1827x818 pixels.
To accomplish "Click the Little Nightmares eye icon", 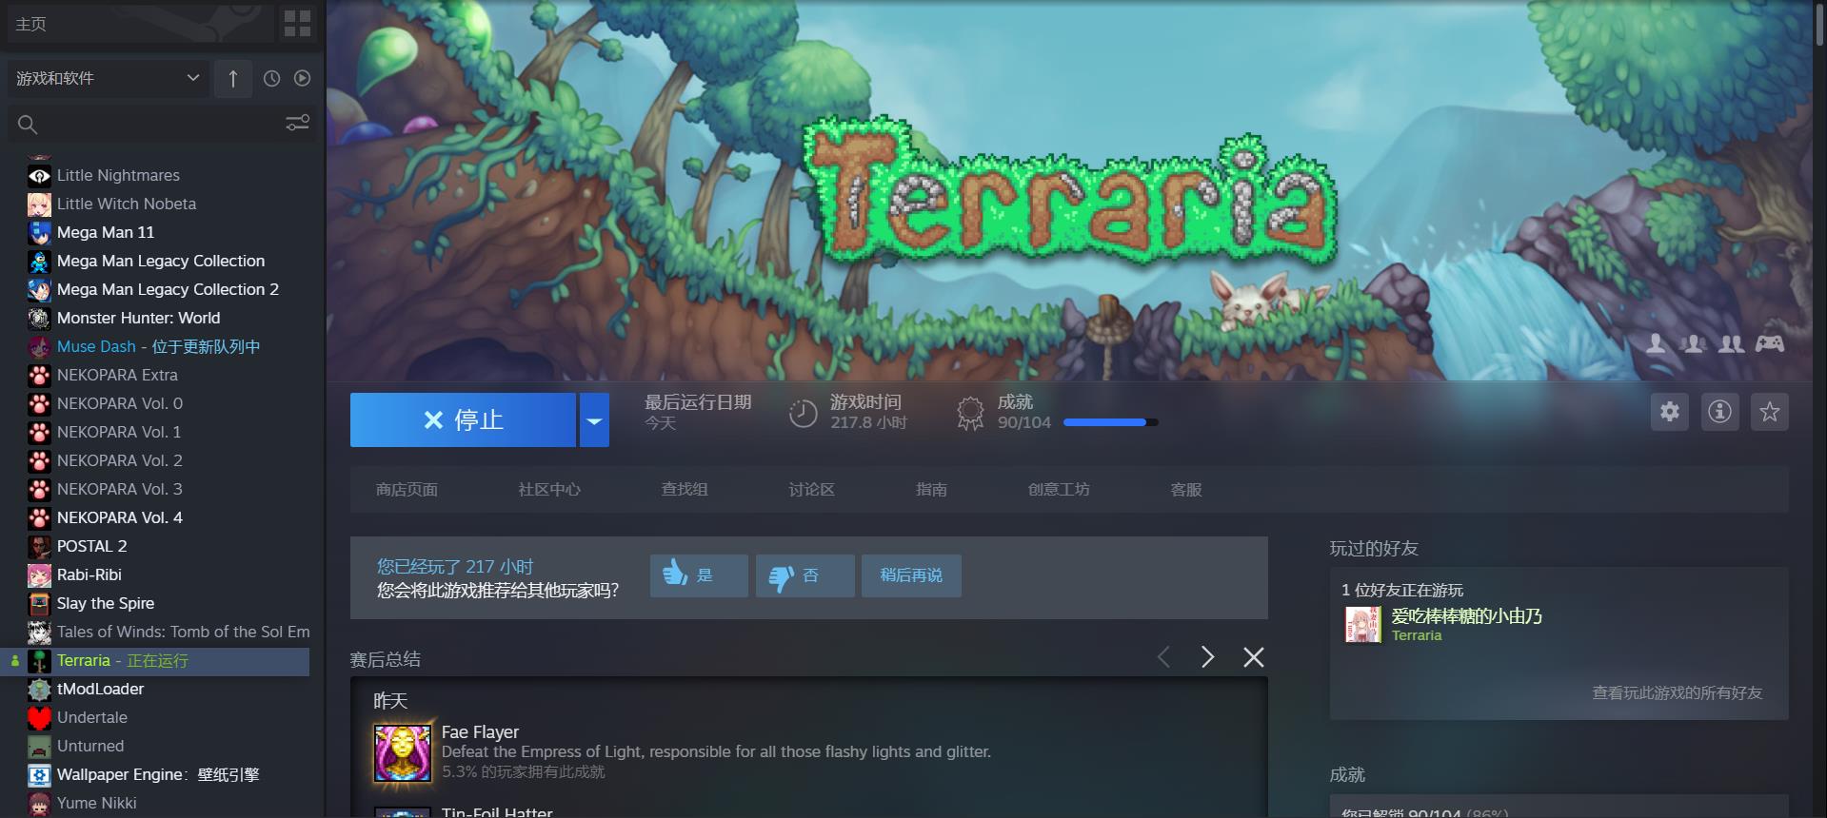I will pos(39,175).
